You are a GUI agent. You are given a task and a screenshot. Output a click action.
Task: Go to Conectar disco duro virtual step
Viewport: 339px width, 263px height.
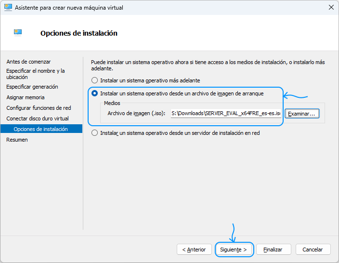point(38,119)
